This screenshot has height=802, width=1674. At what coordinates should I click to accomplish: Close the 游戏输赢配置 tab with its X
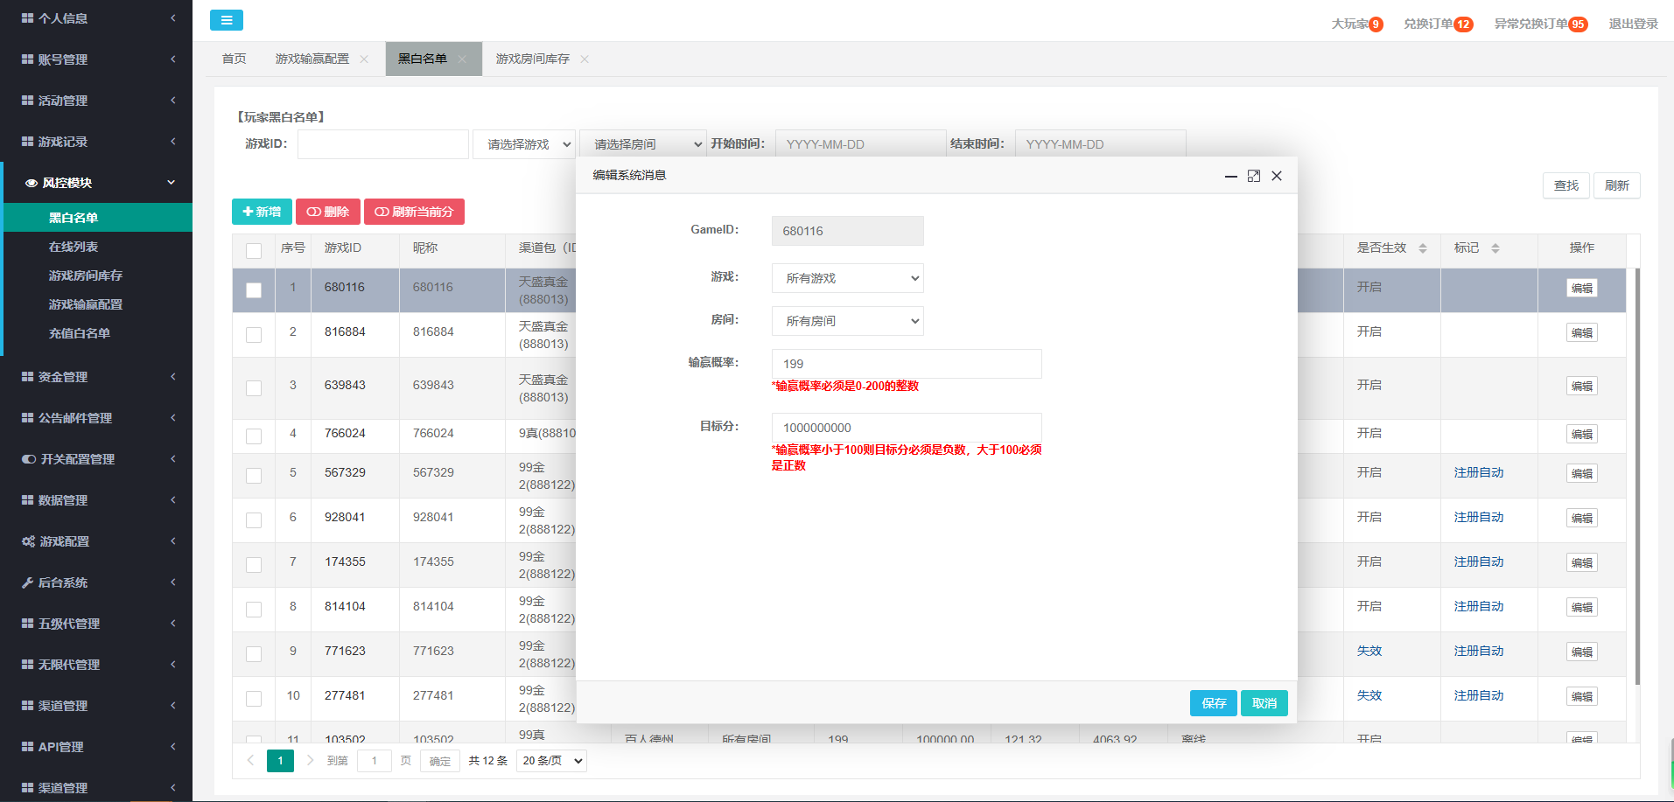pyautogui.click(x=364, y=59)
